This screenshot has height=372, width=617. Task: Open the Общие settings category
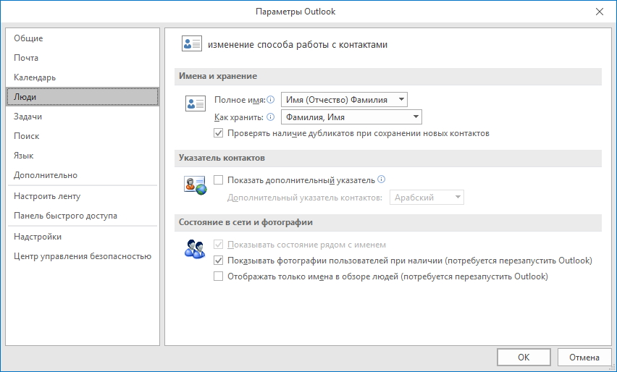pyautogui.click(x=83, y=38)
